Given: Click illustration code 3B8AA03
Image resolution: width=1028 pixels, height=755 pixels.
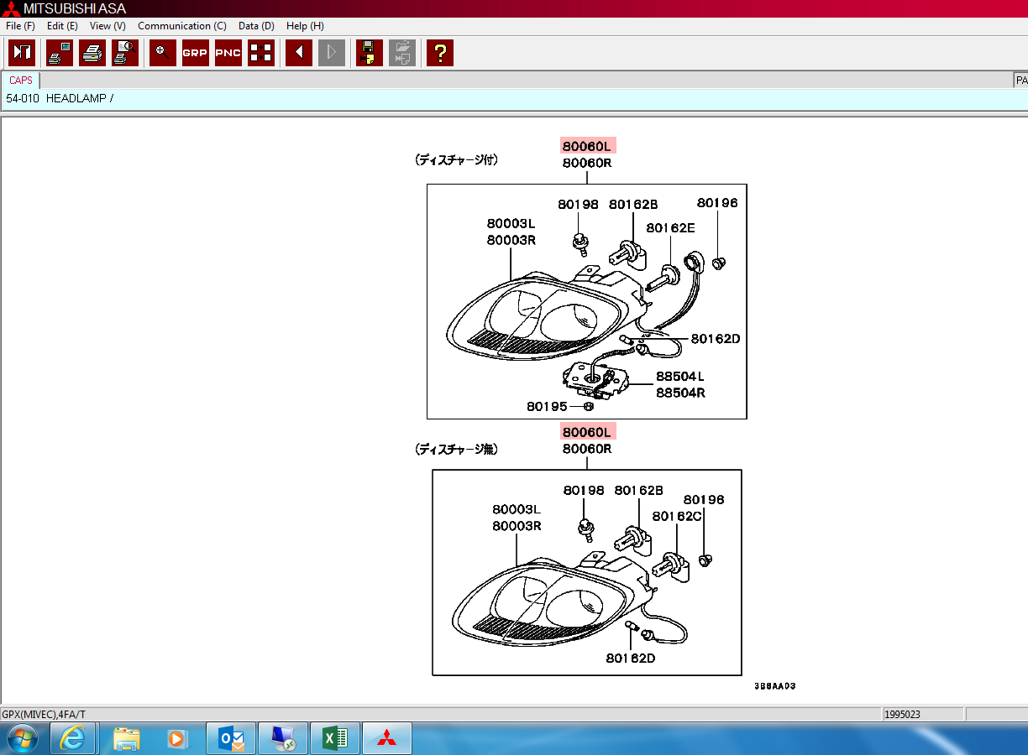Looking at the screenshot, I should [x=774, y=686].
